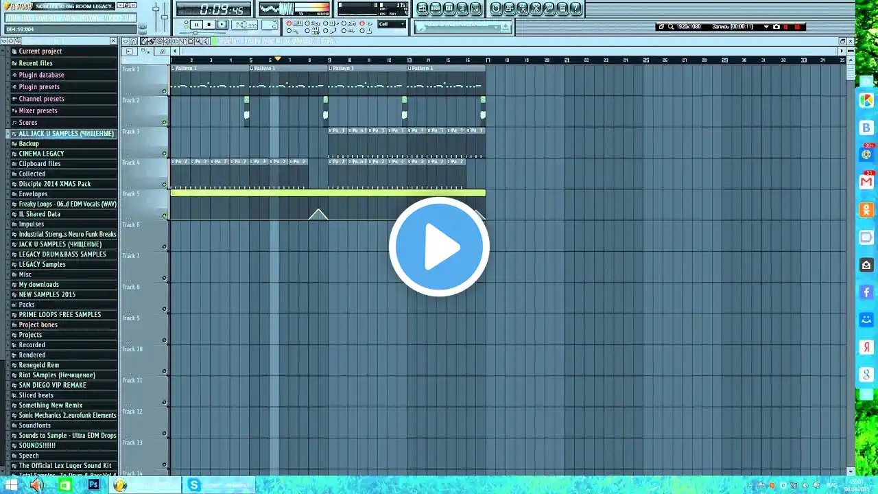Toggle the Track 7 mute LED
The height and width of the screenshot is (494, 878).
tap(165, 278)
